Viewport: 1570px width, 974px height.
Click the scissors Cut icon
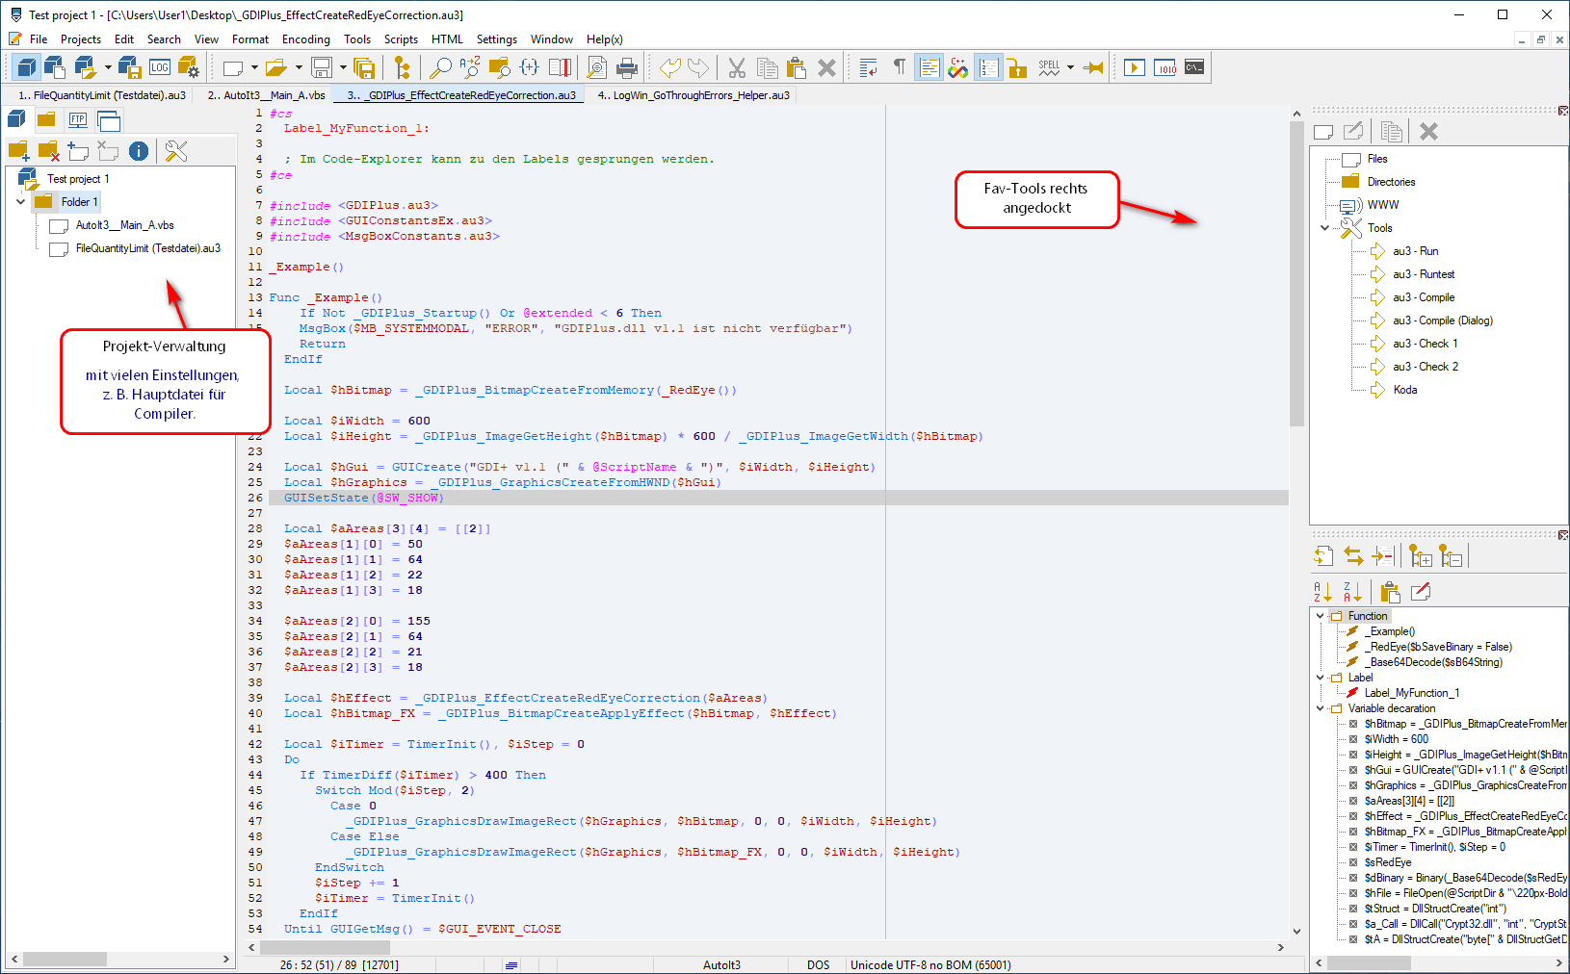coord(737,67)
